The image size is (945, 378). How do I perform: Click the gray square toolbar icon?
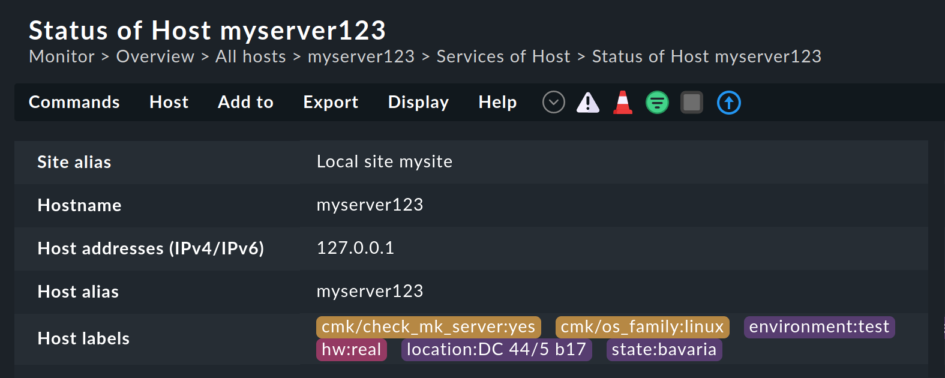(692, 103)
